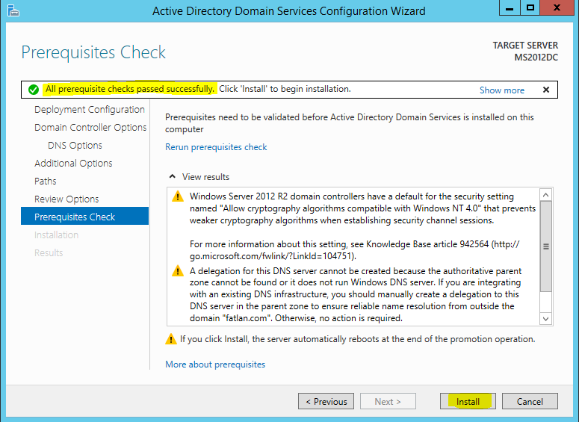Collapse the View results section
The width and height of the screenshot is (579, 422).
[172, 176]
